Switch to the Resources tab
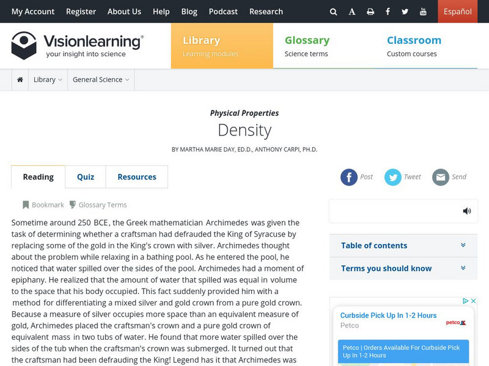 coord(137,177)
